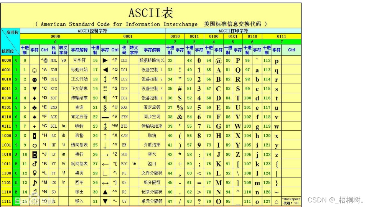This screenshot has width=369, height=207.
Task: Select the '$' character cell
Action: tap(180, 98)
